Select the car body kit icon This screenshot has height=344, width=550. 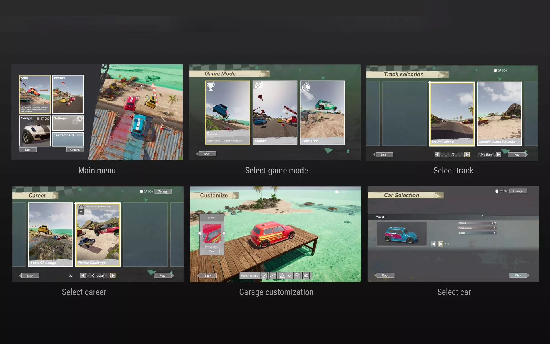coord(297,275)
